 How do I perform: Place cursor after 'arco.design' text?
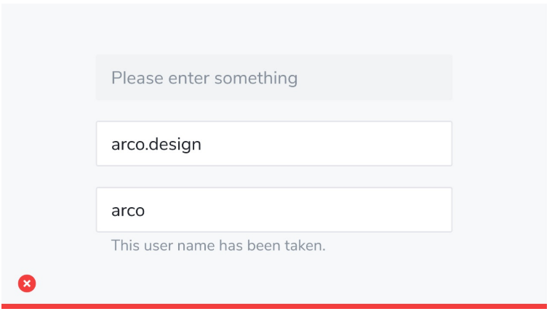click(x=202, y=144)
